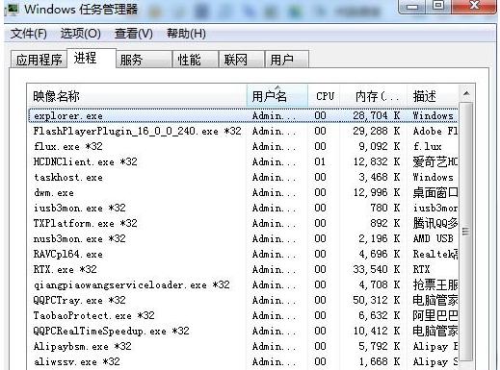Click the Task Manager title bar icon

13,10
